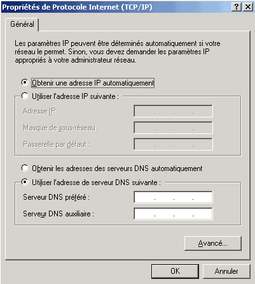Screen dimensions: 255x284
Task: Select the Général tab
Action: point(22,24)
